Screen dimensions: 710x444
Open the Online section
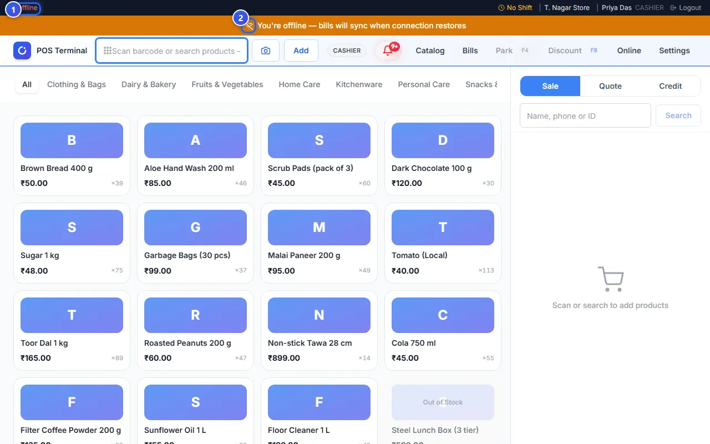click(x=629, y=51)
